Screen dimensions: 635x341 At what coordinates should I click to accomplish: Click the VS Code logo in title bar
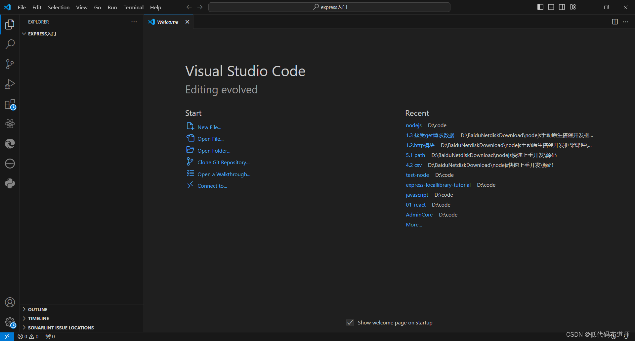(x=7, y=7)
